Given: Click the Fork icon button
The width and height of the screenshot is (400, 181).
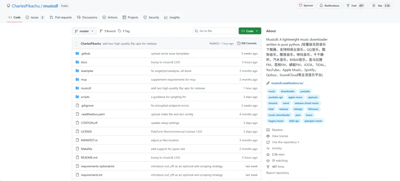Looking at the screenshot, I should (349, 6).
